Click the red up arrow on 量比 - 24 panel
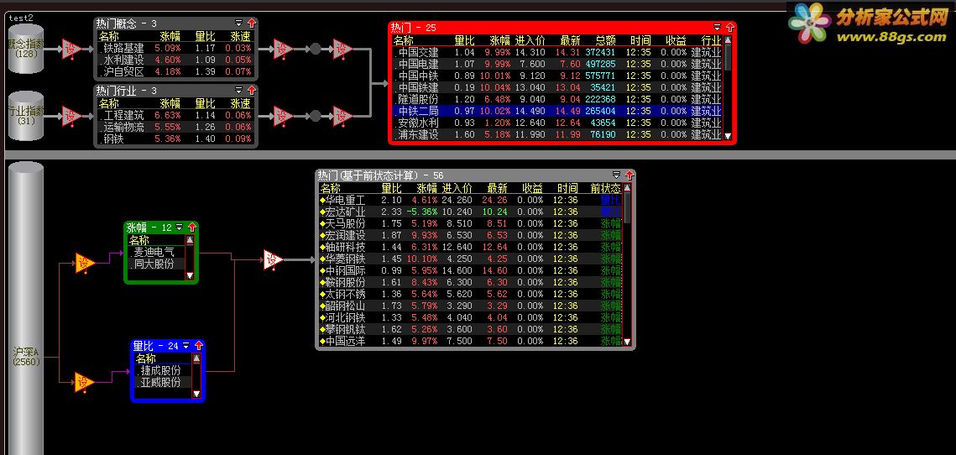The width and height of the screenshot is (956, 455). pos(199,346)
